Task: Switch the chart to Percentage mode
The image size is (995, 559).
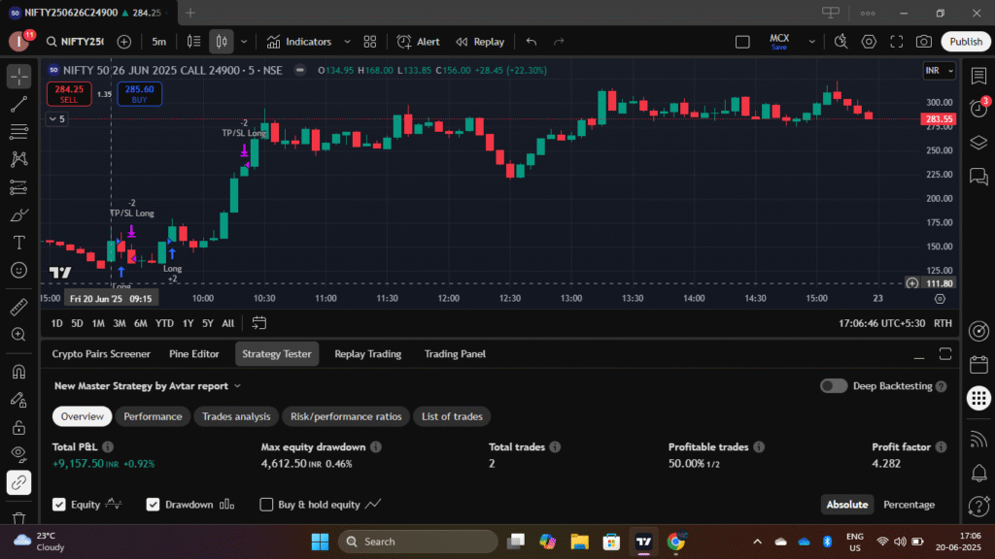Action: pos(909,505)
